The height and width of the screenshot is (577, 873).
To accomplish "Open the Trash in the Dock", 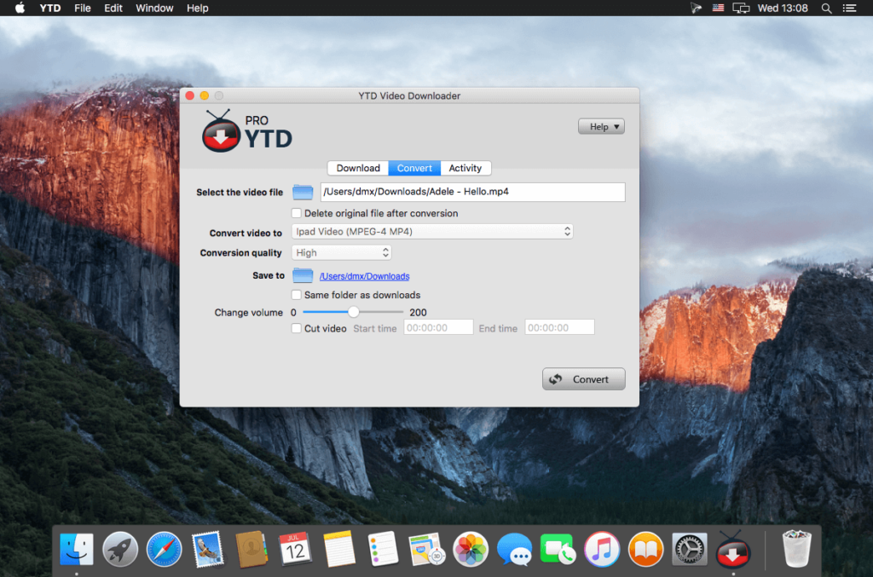I will pyautogui.click(x=795, y=549).
